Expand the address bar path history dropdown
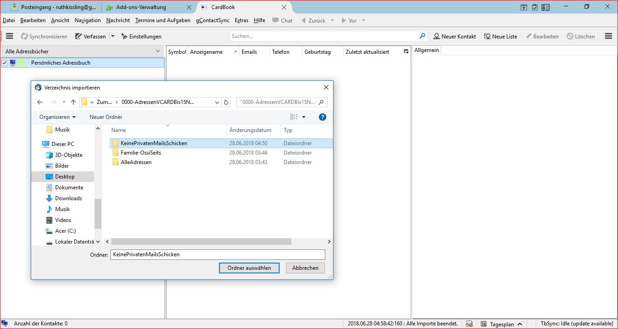 [x=218, y=102]
